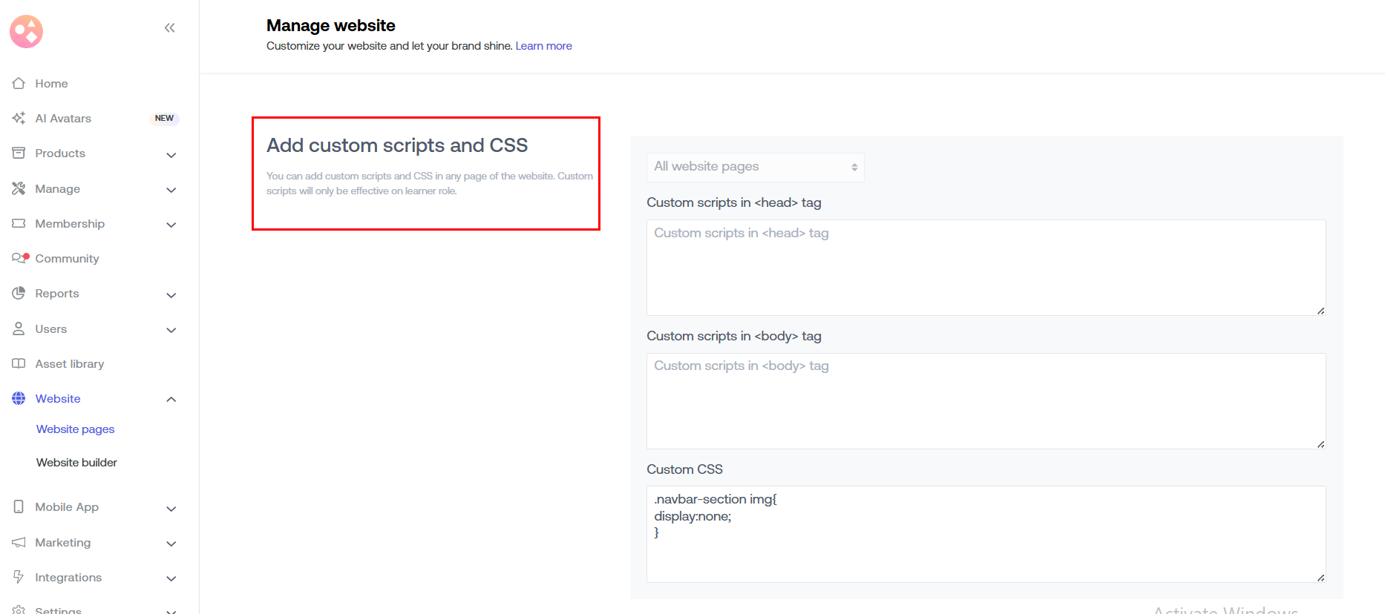Click into Custom scripts in body textarea
1385x614 pixels.
985,400
